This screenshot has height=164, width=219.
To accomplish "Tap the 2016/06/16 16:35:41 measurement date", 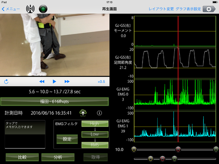I will click(x=51, y=113).
